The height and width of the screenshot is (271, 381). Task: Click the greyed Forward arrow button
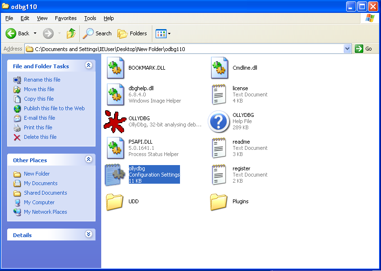coord(48,33)
